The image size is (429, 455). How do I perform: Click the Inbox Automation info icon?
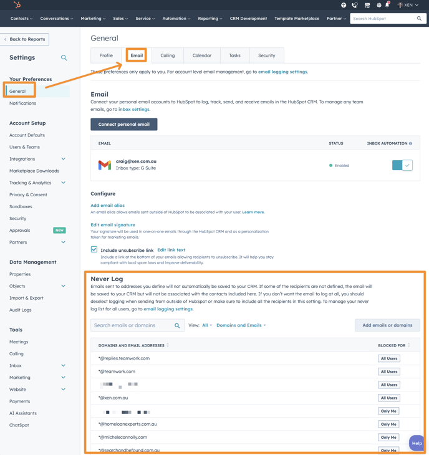[x=410, y=143]
